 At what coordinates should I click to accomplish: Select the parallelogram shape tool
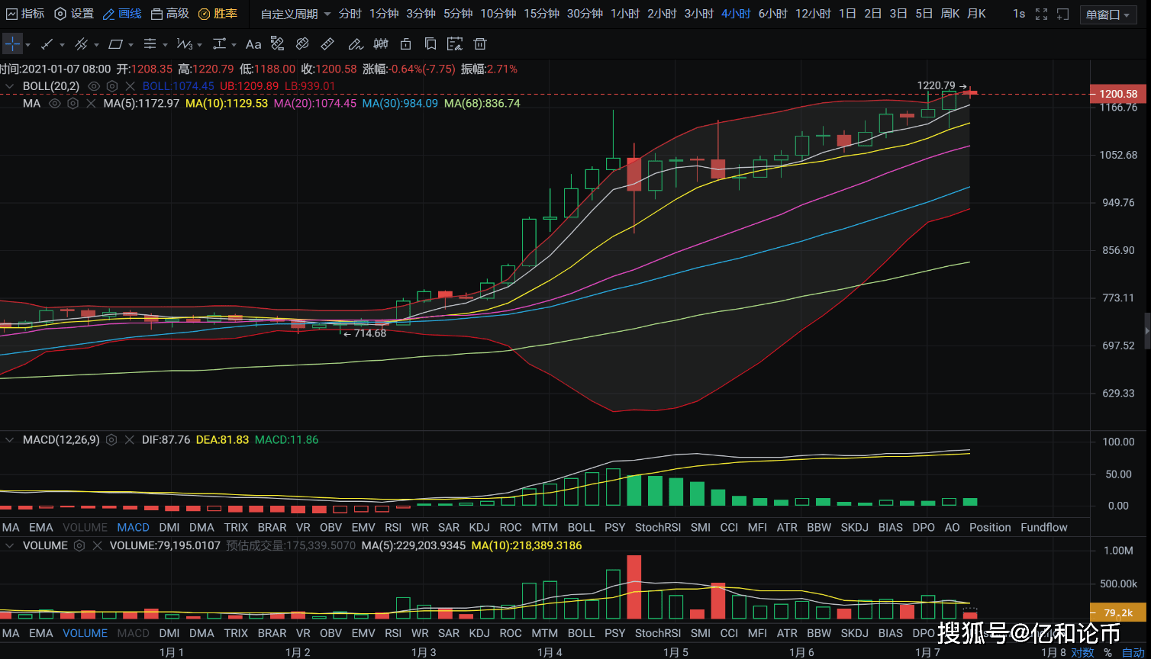[116, 44]
